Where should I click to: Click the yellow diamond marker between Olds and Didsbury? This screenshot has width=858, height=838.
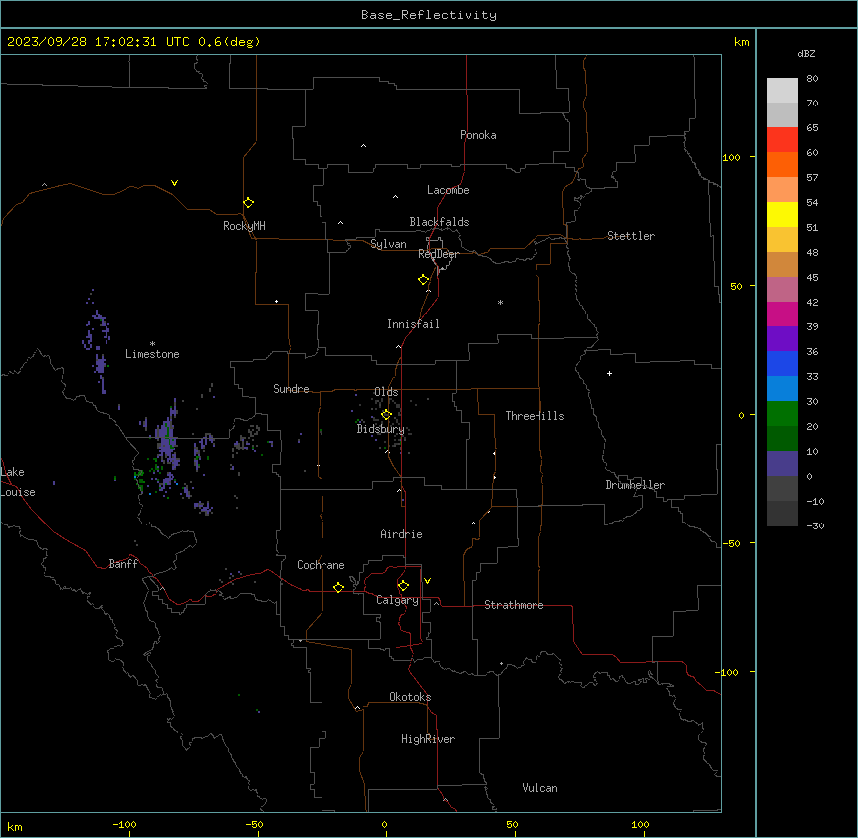(x=386, y=415)
